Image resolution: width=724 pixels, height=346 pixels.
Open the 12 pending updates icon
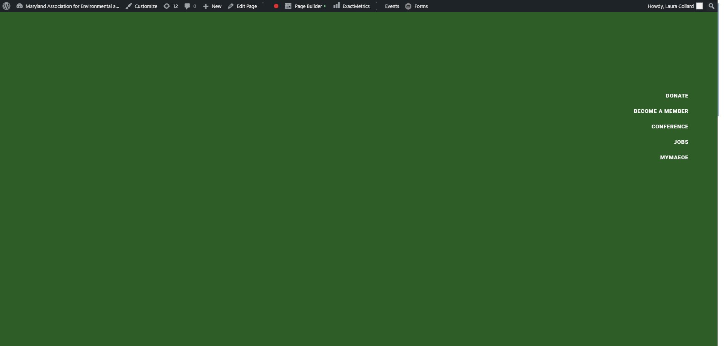coord(170,6)
